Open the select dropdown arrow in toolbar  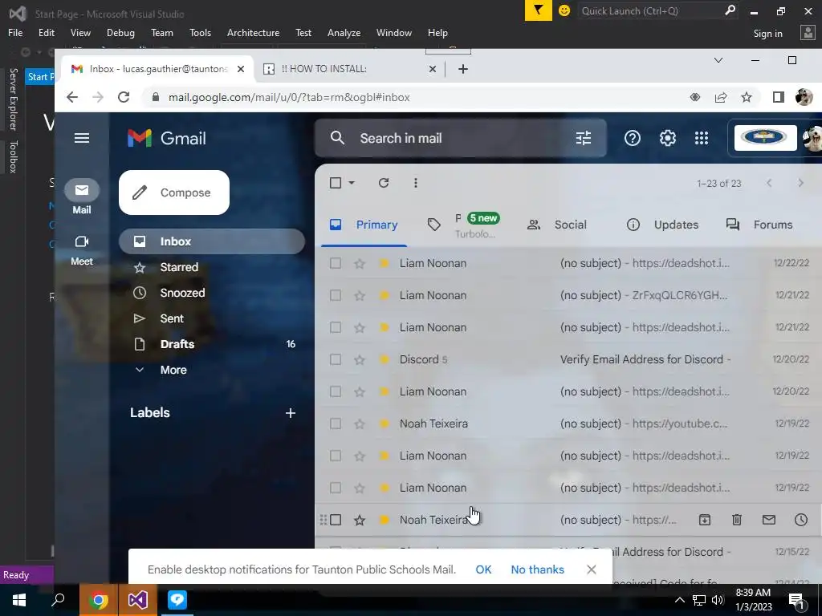(352, 183)
